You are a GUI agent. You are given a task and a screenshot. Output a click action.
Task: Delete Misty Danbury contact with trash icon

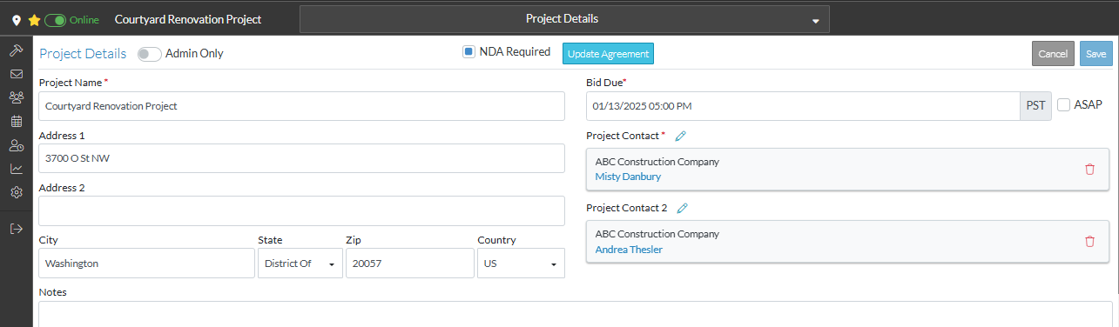1089,169
